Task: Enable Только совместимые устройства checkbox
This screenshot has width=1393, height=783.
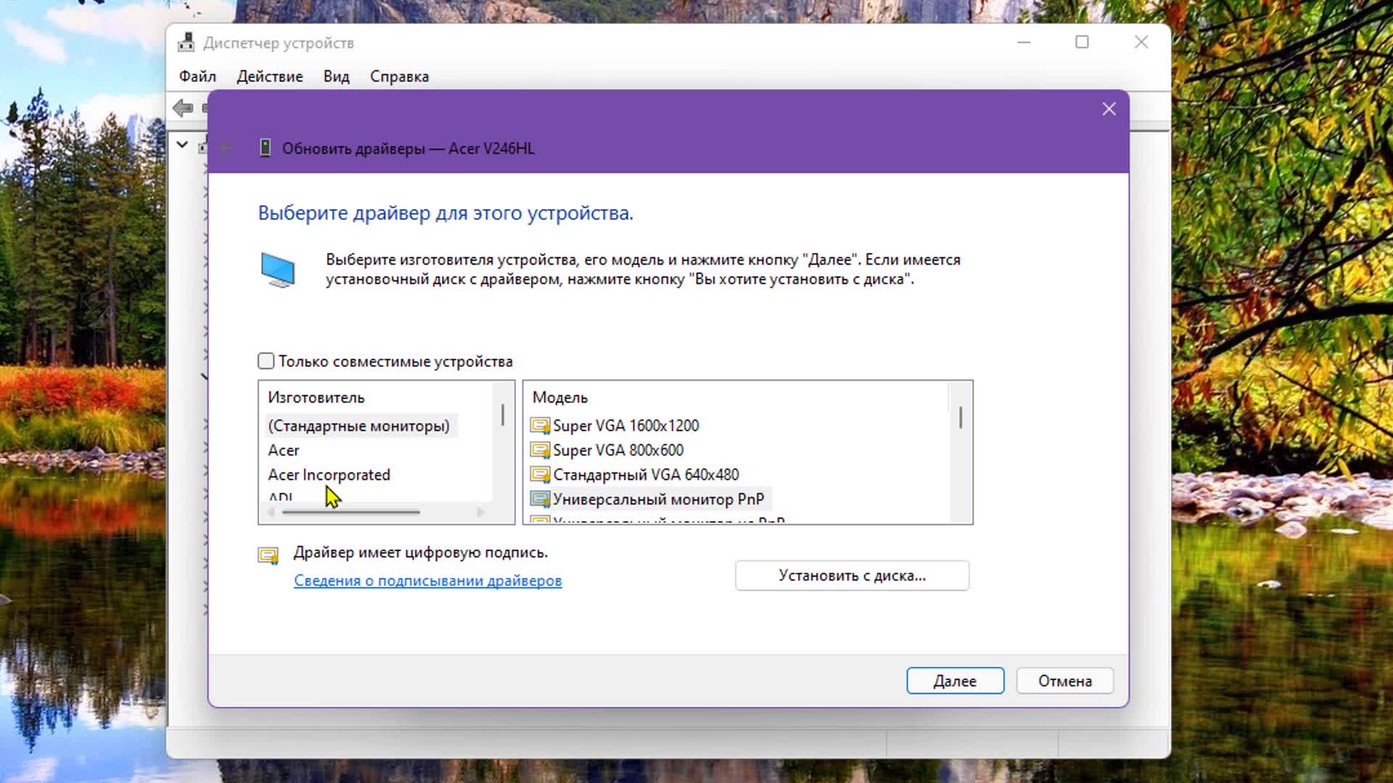Action: [266, 361]
